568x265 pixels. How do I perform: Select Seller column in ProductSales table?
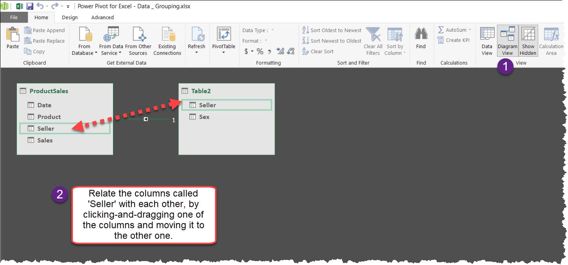pos(46,128)
